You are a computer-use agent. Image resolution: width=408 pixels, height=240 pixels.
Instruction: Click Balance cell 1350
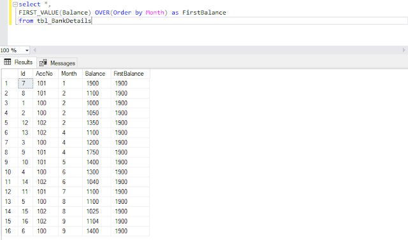click(97, 123)
